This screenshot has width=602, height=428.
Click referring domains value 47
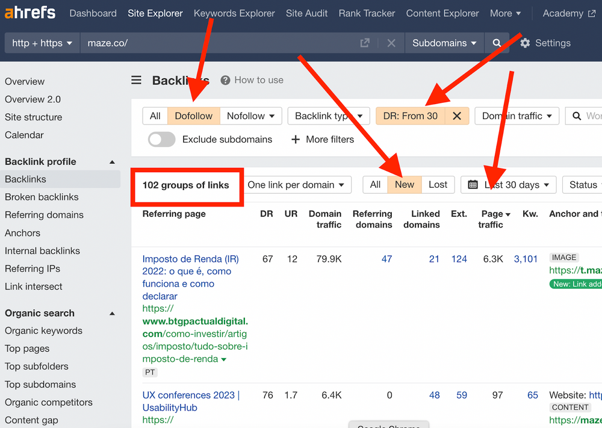click(x=386, y=259)
